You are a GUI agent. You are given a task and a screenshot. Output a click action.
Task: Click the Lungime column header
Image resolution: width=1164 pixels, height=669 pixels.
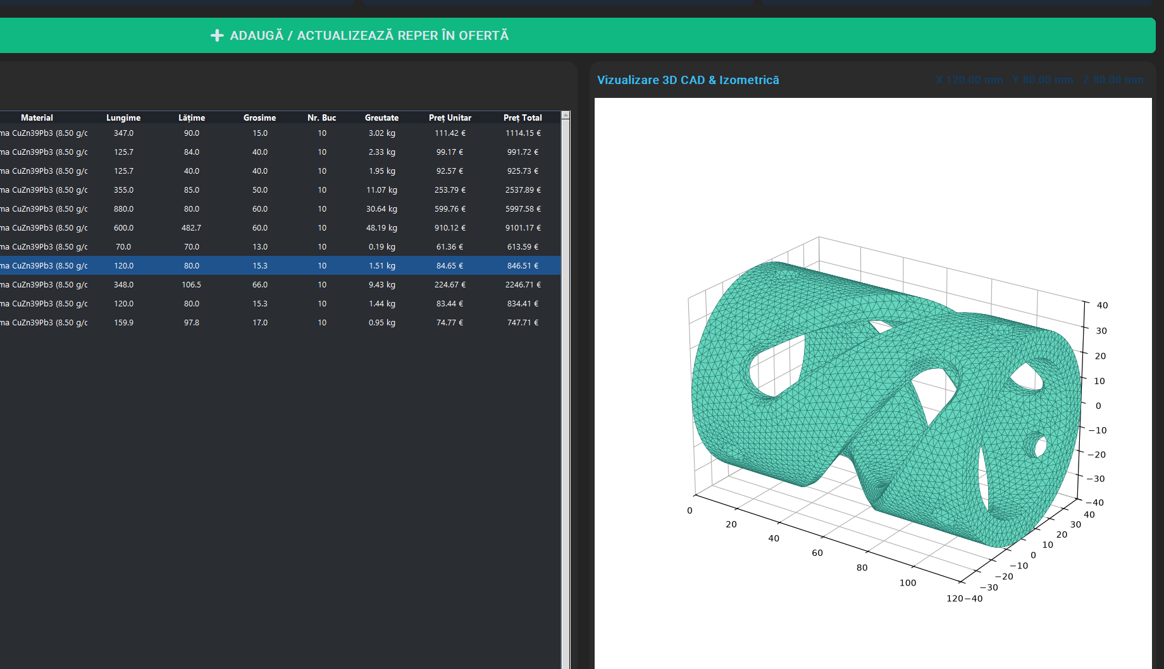123,118
